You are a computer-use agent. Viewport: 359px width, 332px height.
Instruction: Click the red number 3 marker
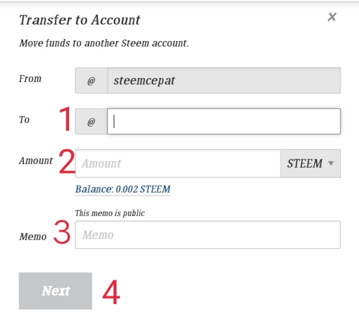61,233
